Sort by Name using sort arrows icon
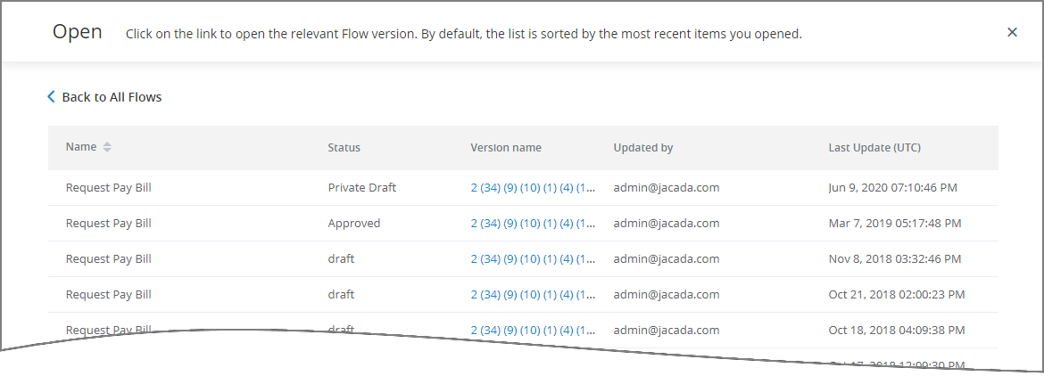Viewport: 1044px width, 376px height. coord(106,148)
